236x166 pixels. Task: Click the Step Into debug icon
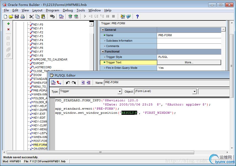tap(91, 16)
